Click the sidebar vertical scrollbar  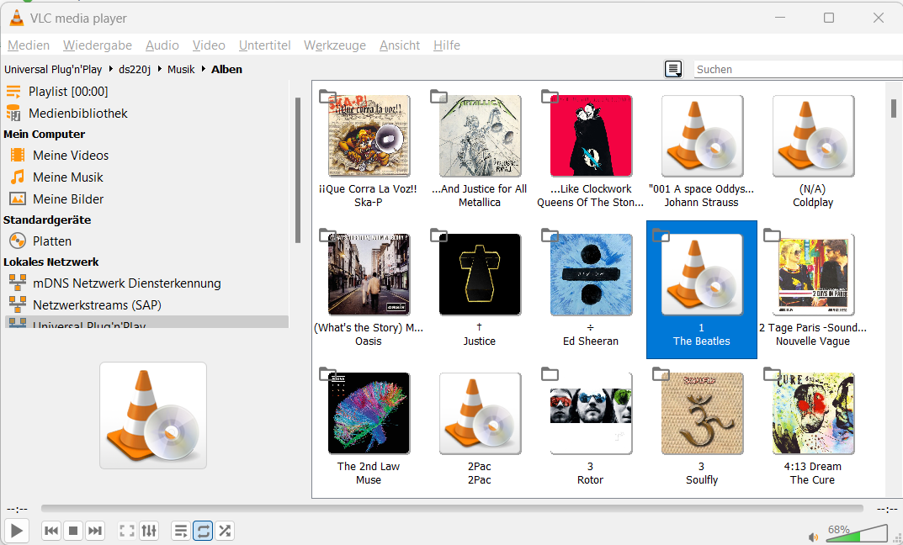tap(298, 171)
